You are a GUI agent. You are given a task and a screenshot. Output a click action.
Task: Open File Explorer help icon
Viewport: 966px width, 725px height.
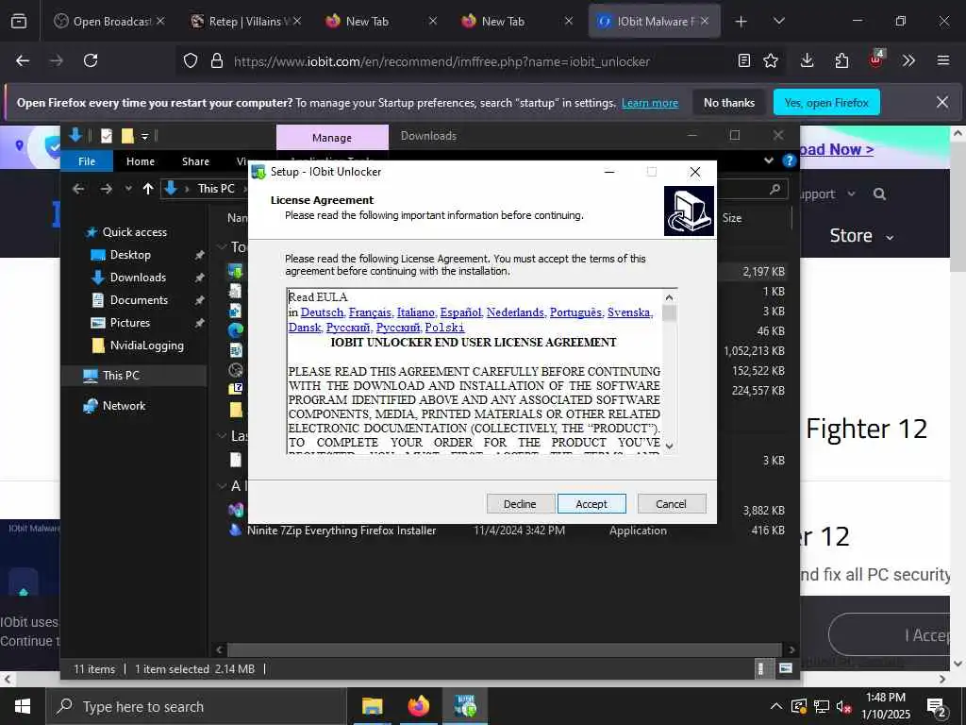789,160
